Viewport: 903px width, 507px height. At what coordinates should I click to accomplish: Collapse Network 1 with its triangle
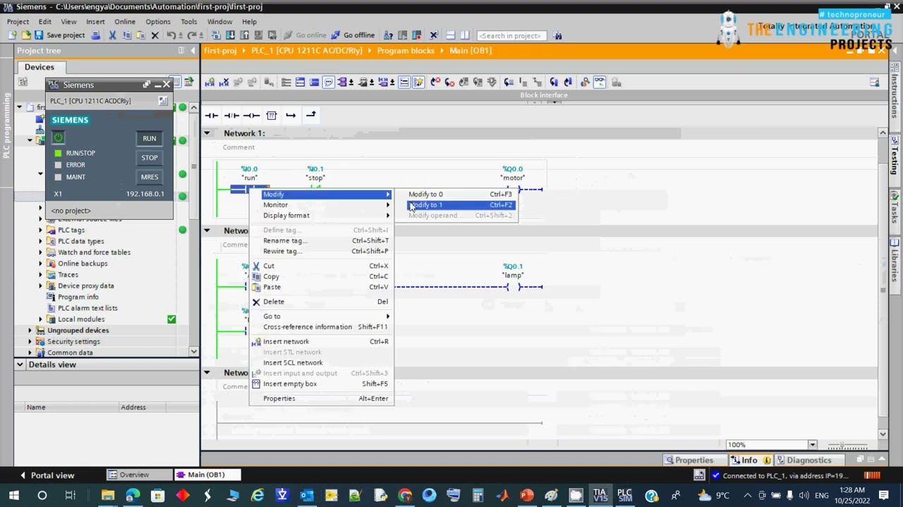(207, 133)
